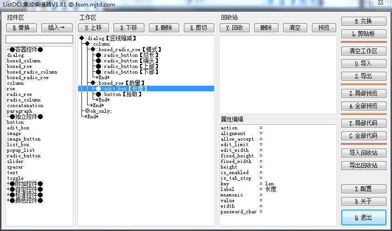Click 删除 in the recycle bin panel
This screenshot has height=231, width=392.
tap(266, 27)
